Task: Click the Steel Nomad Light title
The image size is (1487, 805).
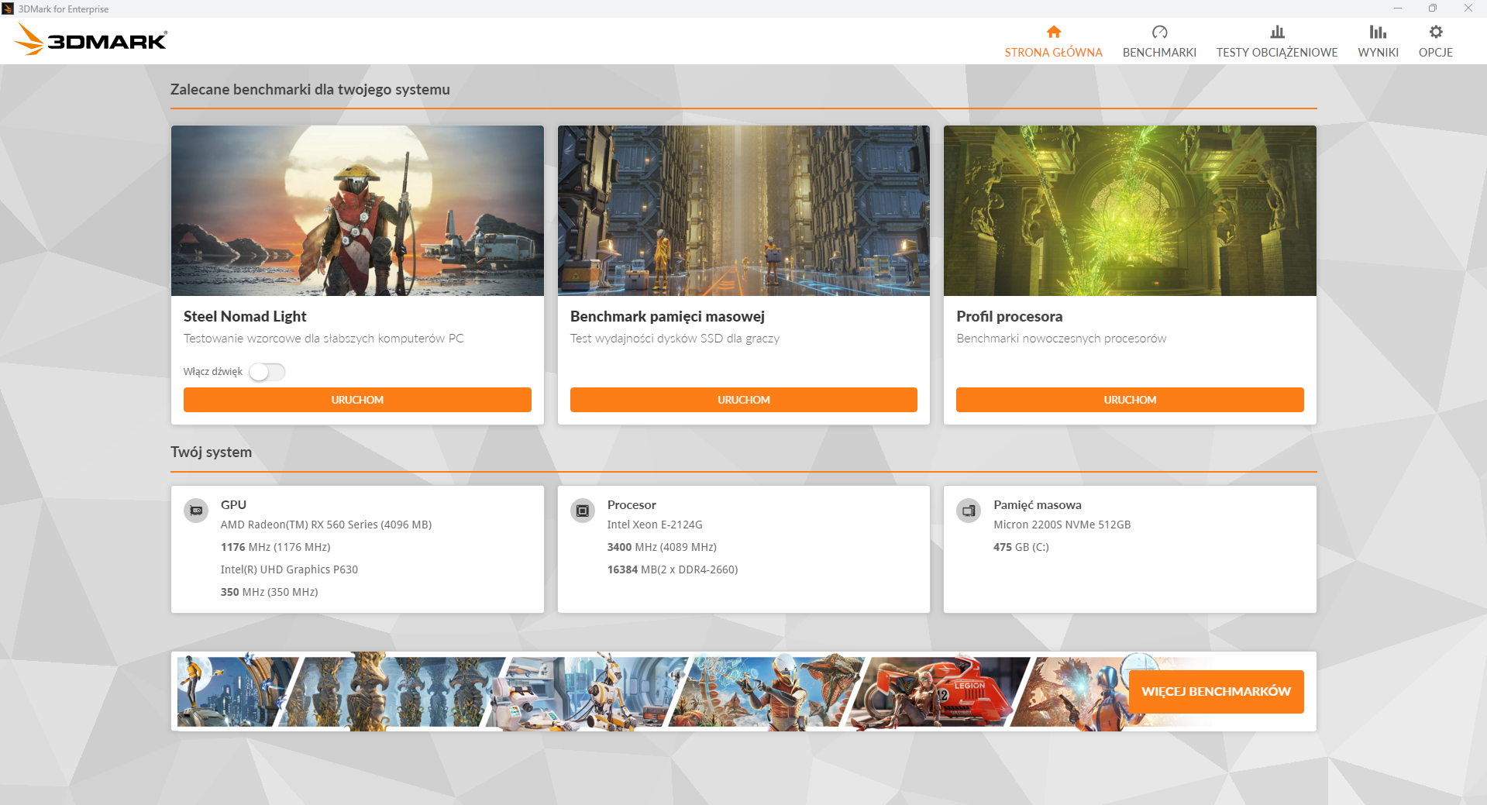Action: pos(245,316)
